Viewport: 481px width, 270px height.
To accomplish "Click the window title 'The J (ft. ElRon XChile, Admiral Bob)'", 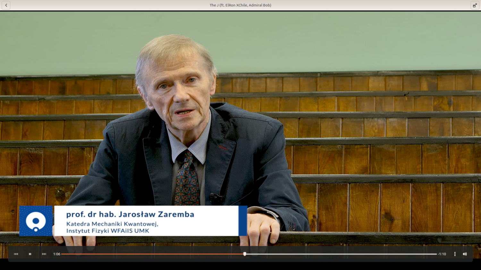I will 240,5.
